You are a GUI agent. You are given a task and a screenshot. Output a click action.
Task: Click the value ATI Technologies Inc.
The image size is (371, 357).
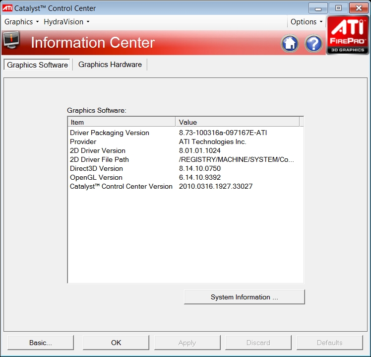[212, 142]
